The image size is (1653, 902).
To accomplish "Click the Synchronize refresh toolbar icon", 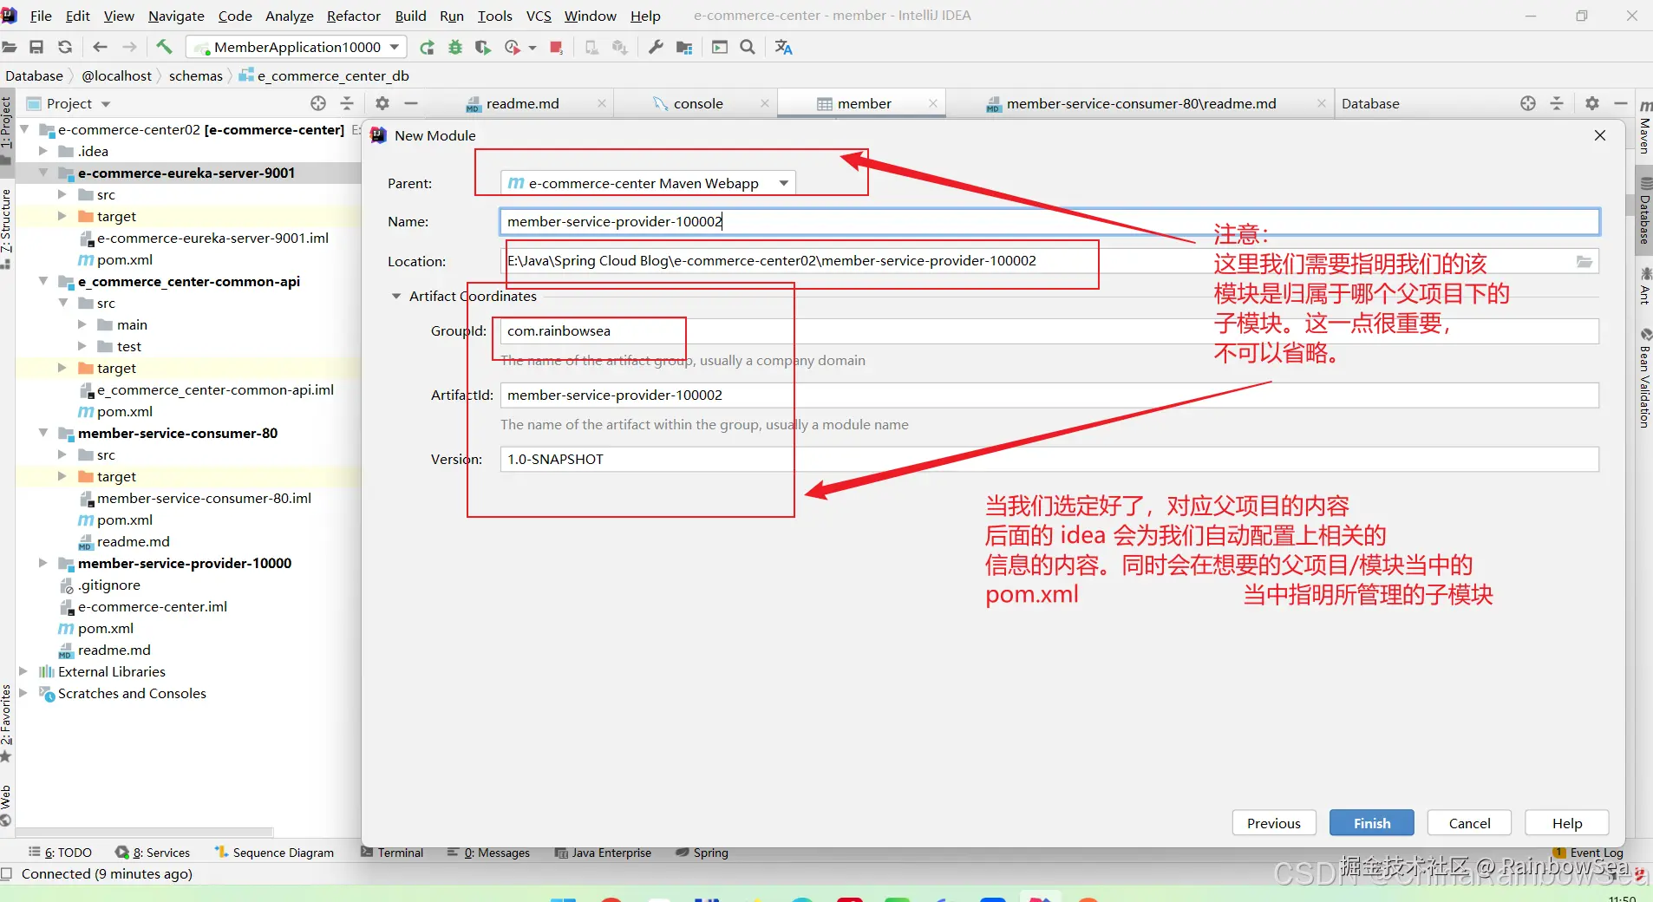I will pyautogui.click(x=65, y=47).
